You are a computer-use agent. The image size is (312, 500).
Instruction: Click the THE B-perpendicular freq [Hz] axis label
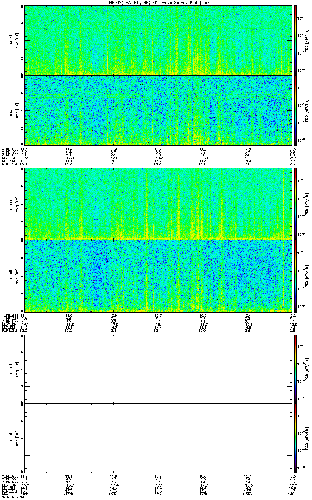pos(17,369)
